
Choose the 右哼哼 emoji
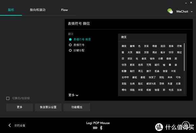click(x=125, y=77)
